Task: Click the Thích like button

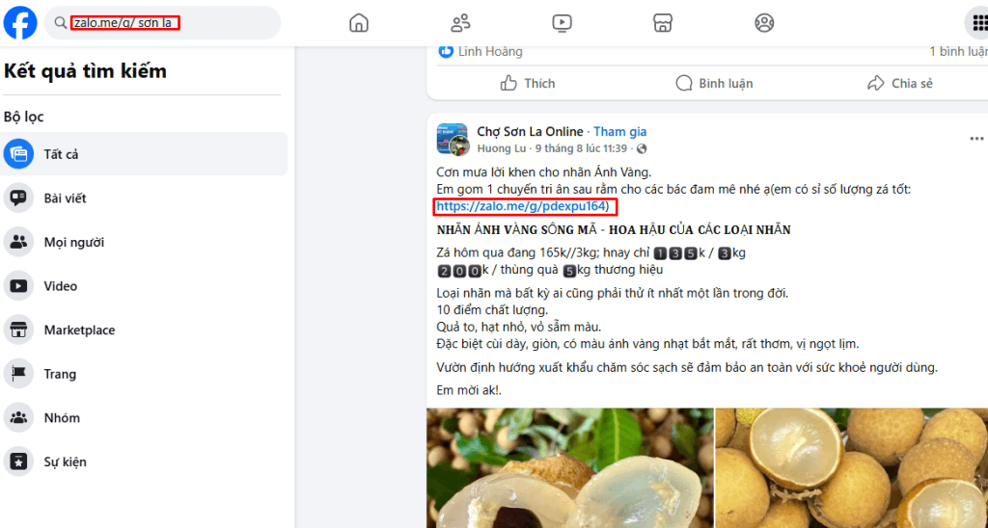Action: coord(528,83)
